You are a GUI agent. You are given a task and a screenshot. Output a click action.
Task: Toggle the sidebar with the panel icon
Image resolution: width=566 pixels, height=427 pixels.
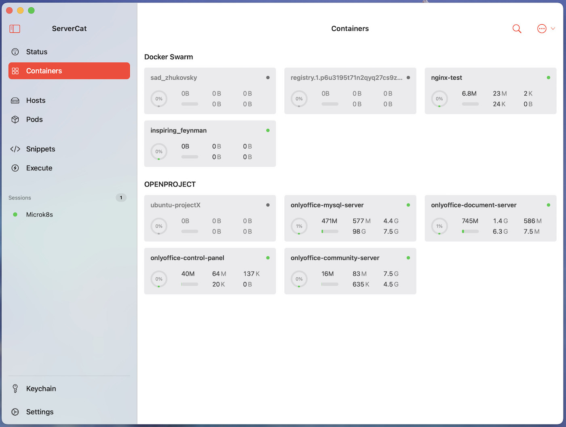click(15, 29)
